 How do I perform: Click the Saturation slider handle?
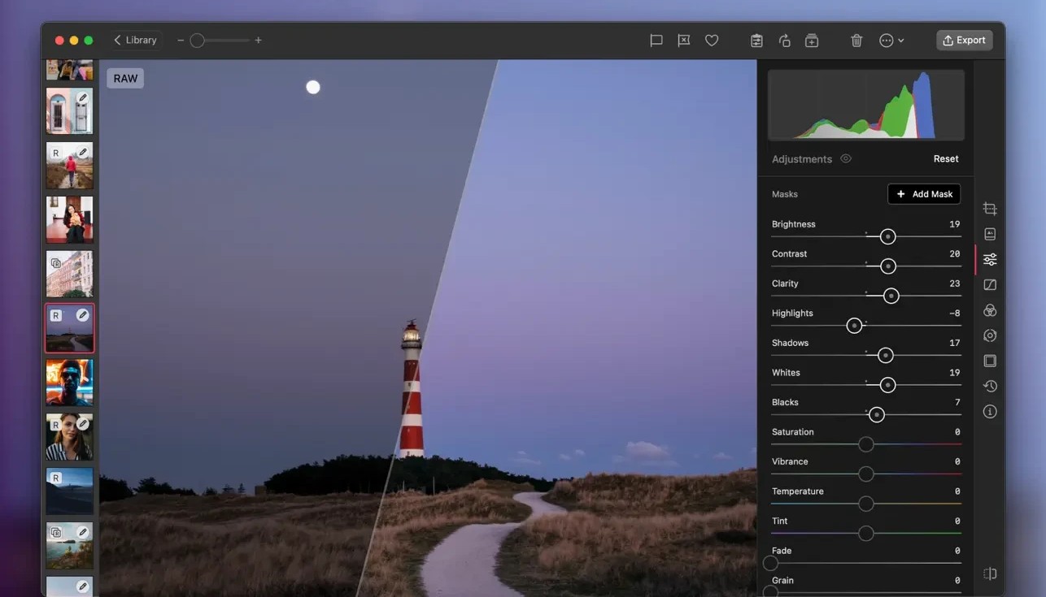click(866, 444)
